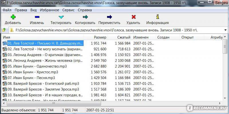This screenshot has width=229, height=114.
Task: Open the Правка menu
Action: point(21,10)
